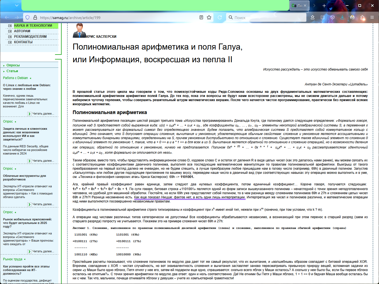Expand the КОНТАКТЫ menu icon

click(x=10, y=42)
